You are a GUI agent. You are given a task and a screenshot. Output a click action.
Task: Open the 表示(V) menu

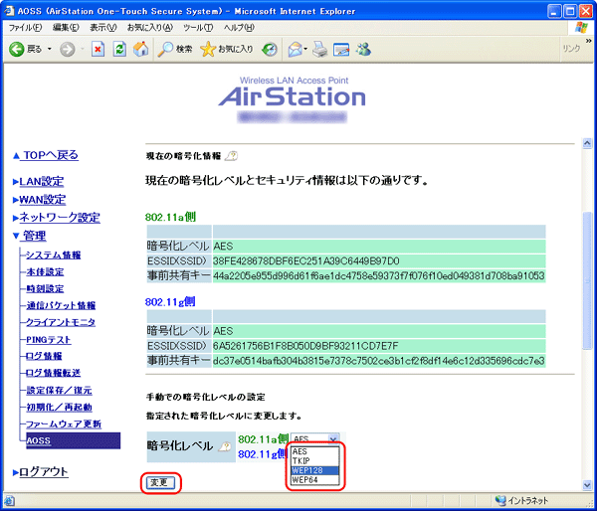pyautogui.click(x=103, y=28)
